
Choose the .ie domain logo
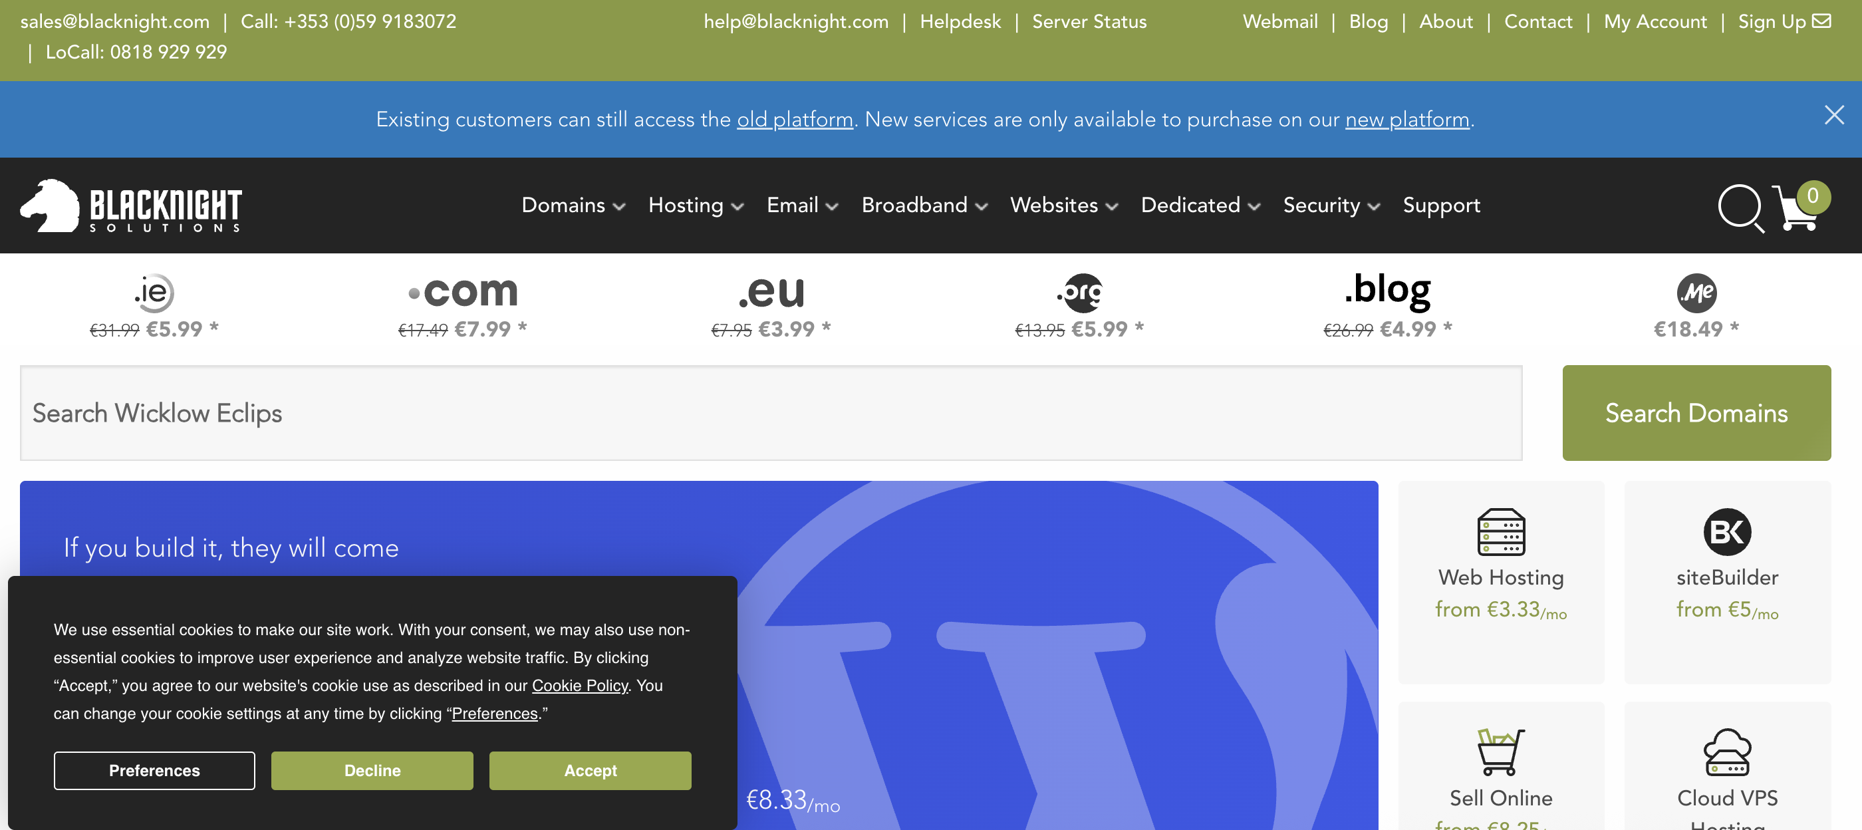153,293
